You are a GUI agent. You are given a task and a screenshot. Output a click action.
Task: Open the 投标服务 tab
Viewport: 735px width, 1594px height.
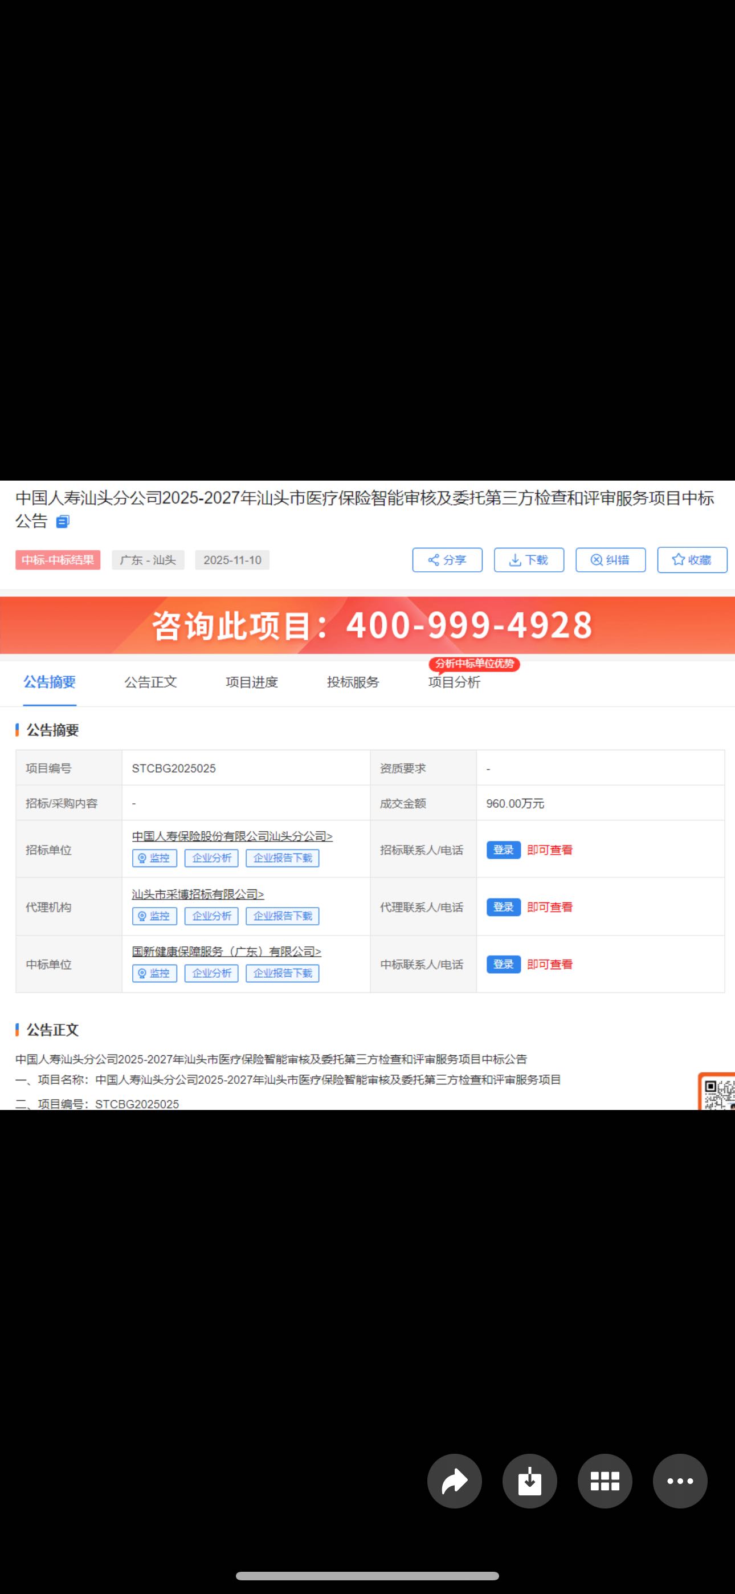pyautogui.click(x=353, y=682)
